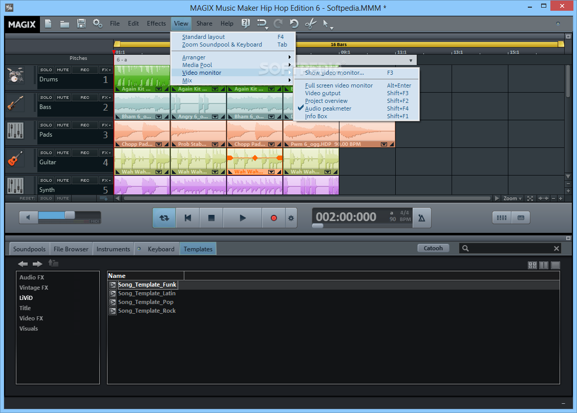The width and height of the screenshot is (577, 413).
Task: Expand the Arranger submenu
Action: click(x=233, y=57)
